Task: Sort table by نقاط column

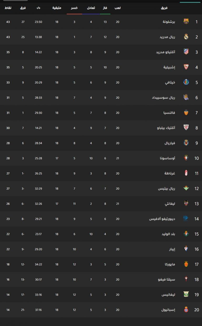Action: tap(8, 8)
